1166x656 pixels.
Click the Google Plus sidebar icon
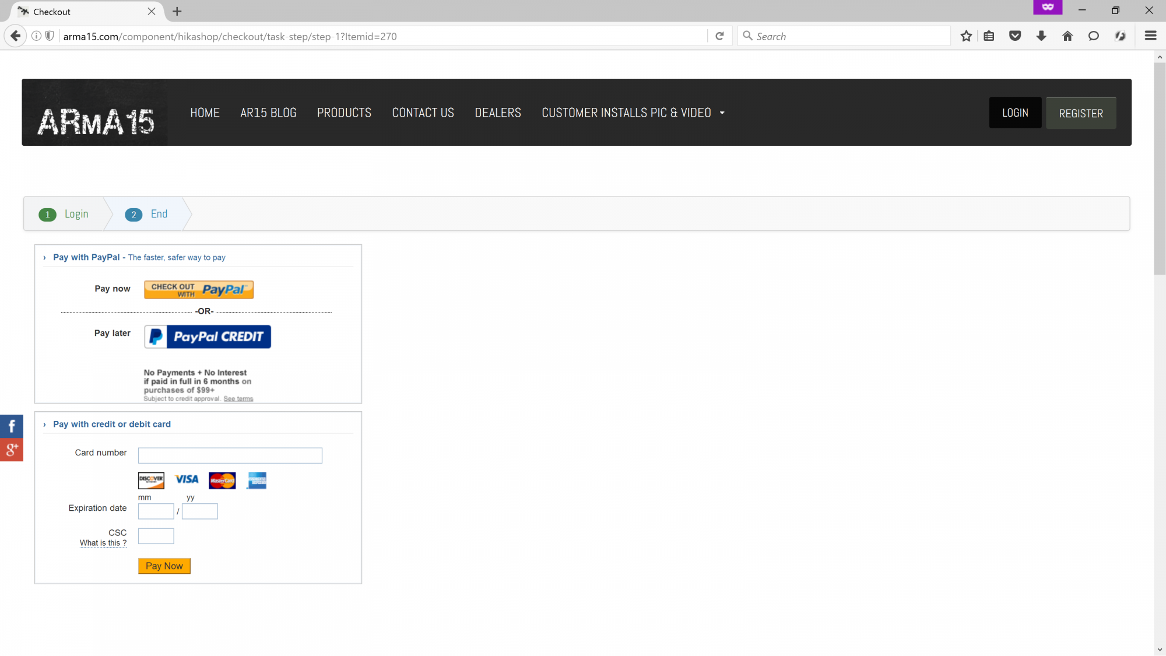tap(11, 450)
